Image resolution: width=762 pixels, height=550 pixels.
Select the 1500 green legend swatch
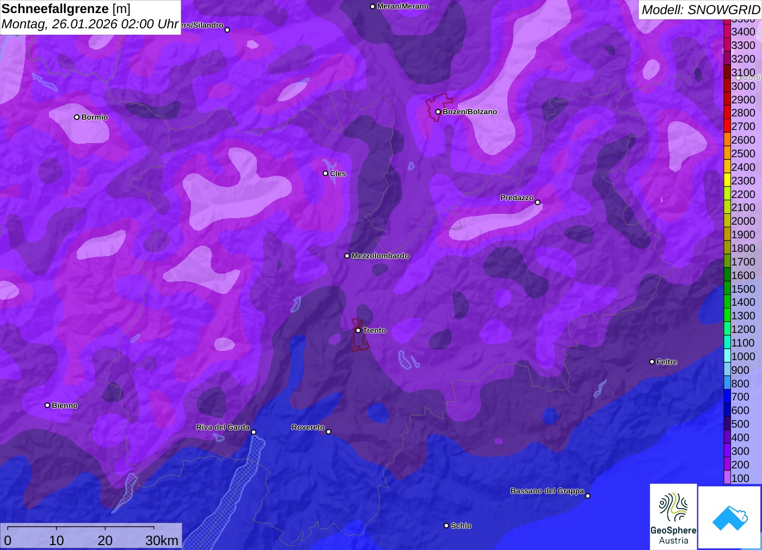pos(727,288)
